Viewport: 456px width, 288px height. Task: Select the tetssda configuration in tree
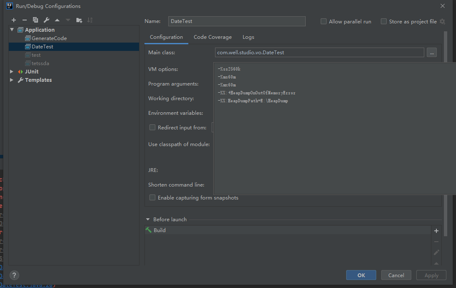tap(74, 63)
